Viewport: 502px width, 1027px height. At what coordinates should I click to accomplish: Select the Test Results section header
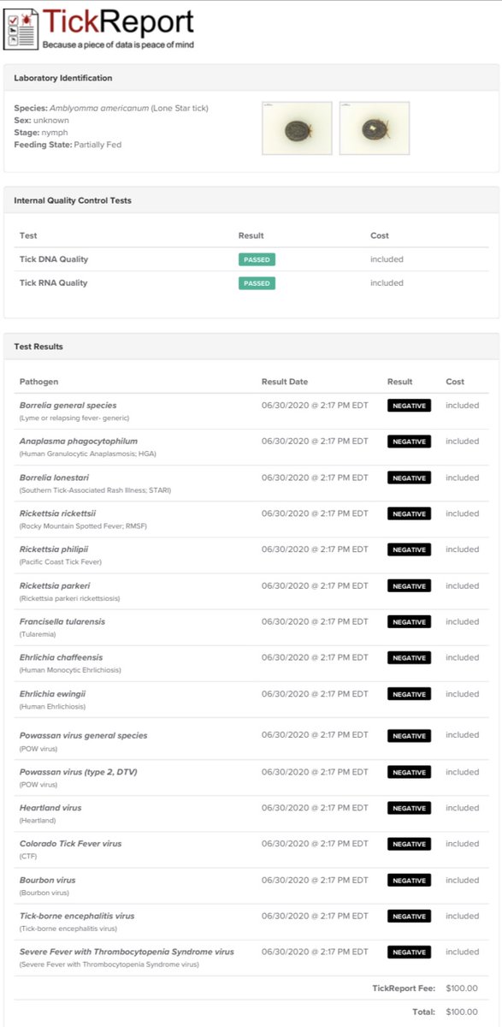click(x=38, y=347)
